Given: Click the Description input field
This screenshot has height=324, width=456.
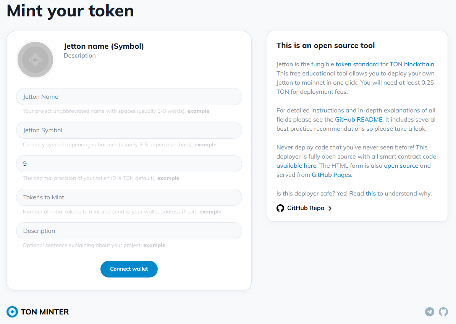Looking at the screenshot, I should point(129,231).
